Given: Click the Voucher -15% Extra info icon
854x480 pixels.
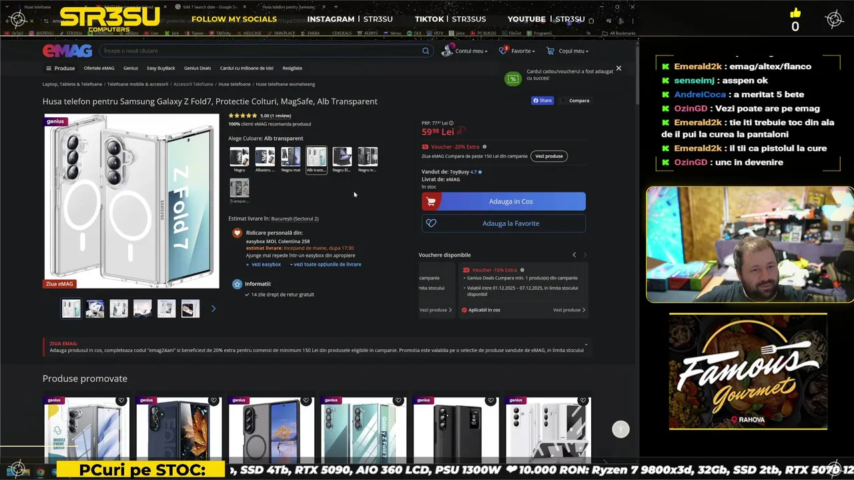Looking at the screenshot, I should (522, 270).
